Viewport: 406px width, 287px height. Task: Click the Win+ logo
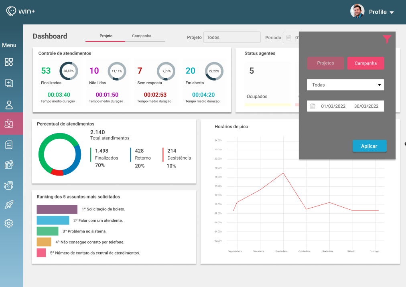pyautogui.click(x=20, y=11)
